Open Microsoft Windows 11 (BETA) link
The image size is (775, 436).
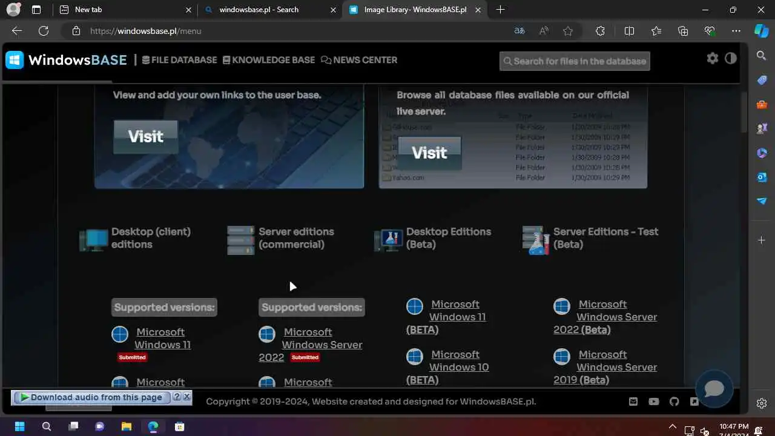446,317
